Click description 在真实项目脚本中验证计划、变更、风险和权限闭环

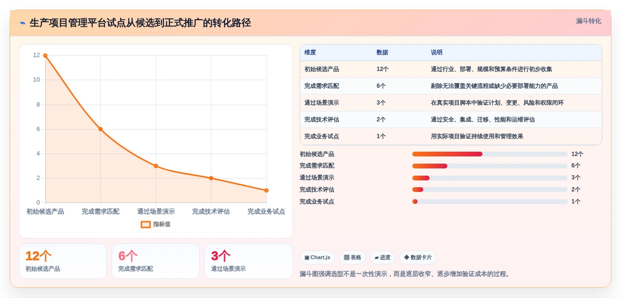497,103
